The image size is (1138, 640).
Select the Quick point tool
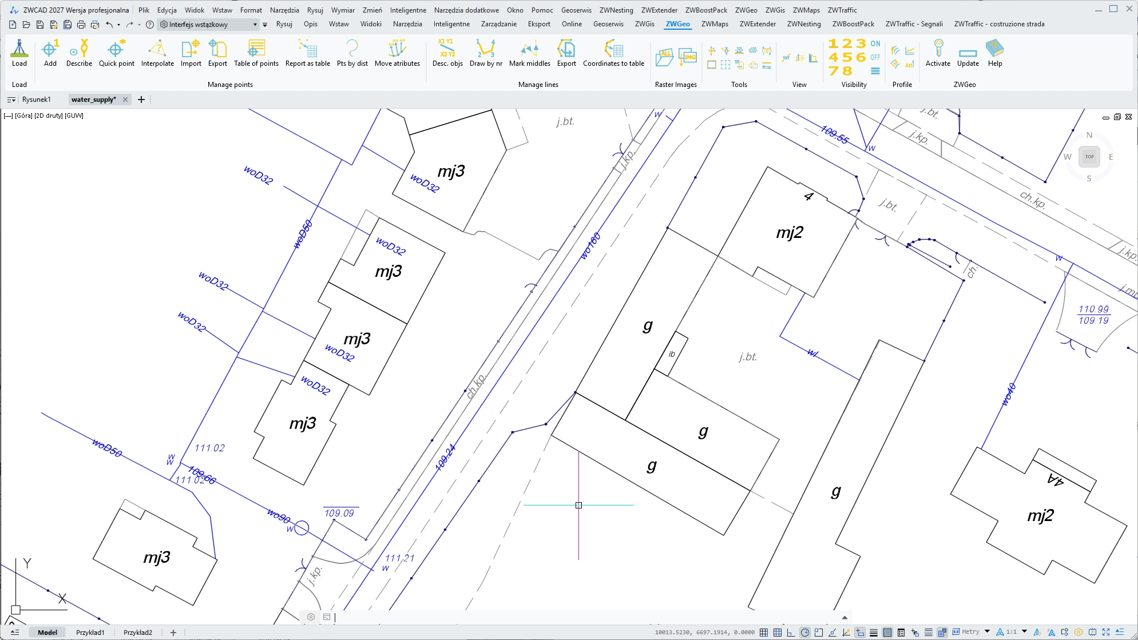(x=116, y=53)
